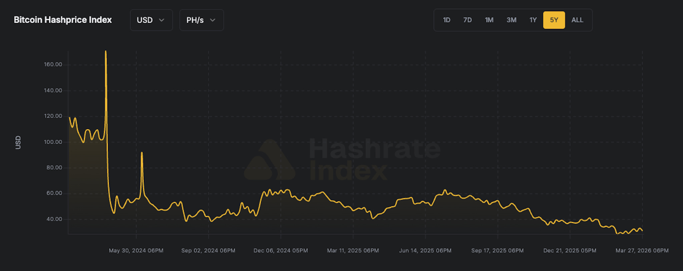Screen dimensions: 683x271
Task: Click the Dec 21, 2025 05PM date label
Action: coord(570,251)
